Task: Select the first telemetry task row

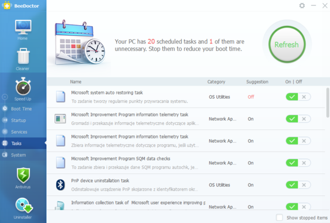Action: pos(186,119)
